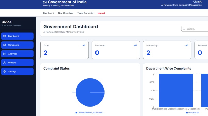Viewport: 208px width, 116px height.
Task: Open the Complaints sidebar section
Action: tap(17, 45)
